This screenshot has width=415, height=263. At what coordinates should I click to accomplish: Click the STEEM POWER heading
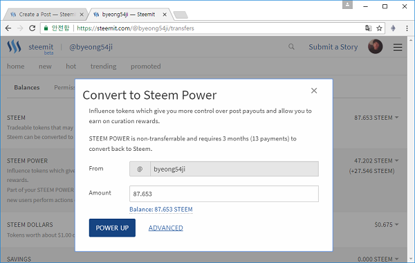[27, 161]
